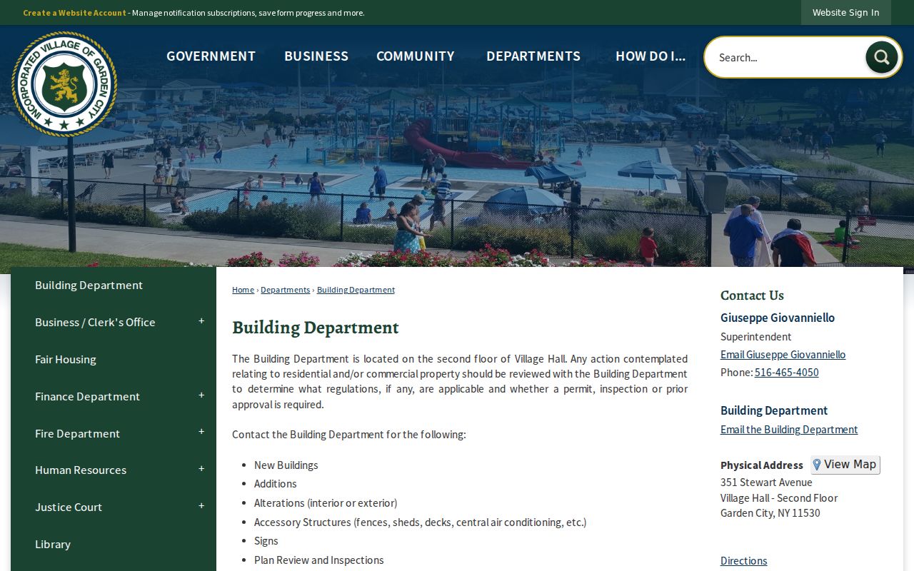Open the Government menu
The image size is (914, 571).
tap(211, 56)
